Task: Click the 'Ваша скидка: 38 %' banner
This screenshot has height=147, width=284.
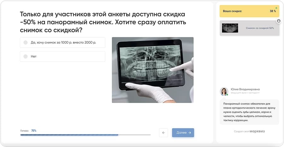Action: point(249,11)
